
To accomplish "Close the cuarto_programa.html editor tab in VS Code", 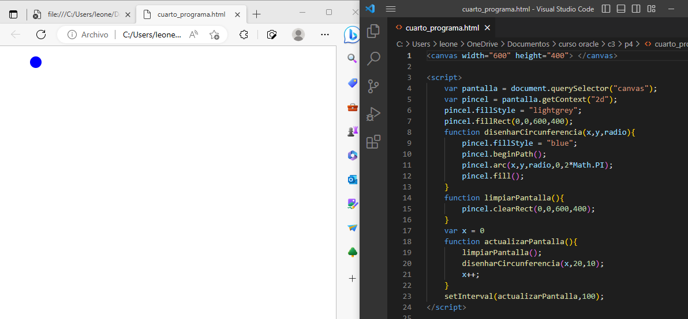I will click(x=487, y=28).
